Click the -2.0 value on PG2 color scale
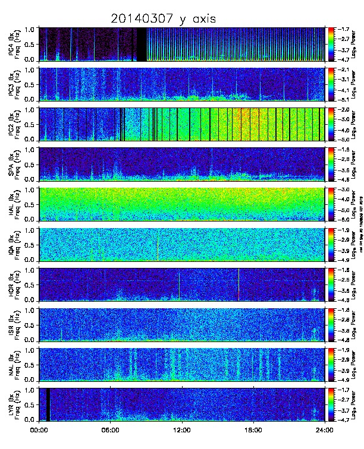The width and height of the screenshot is (364, 449). (343, 109)
